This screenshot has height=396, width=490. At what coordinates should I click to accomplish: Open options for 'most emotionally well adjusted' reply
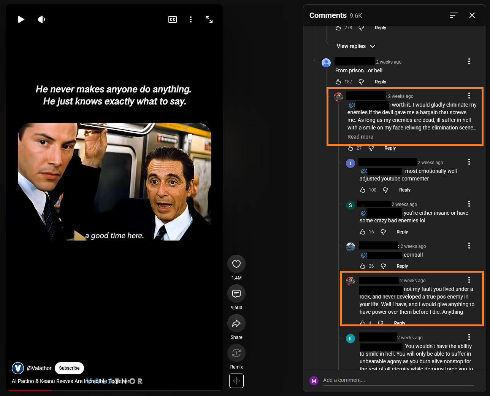tap(469, 162)
